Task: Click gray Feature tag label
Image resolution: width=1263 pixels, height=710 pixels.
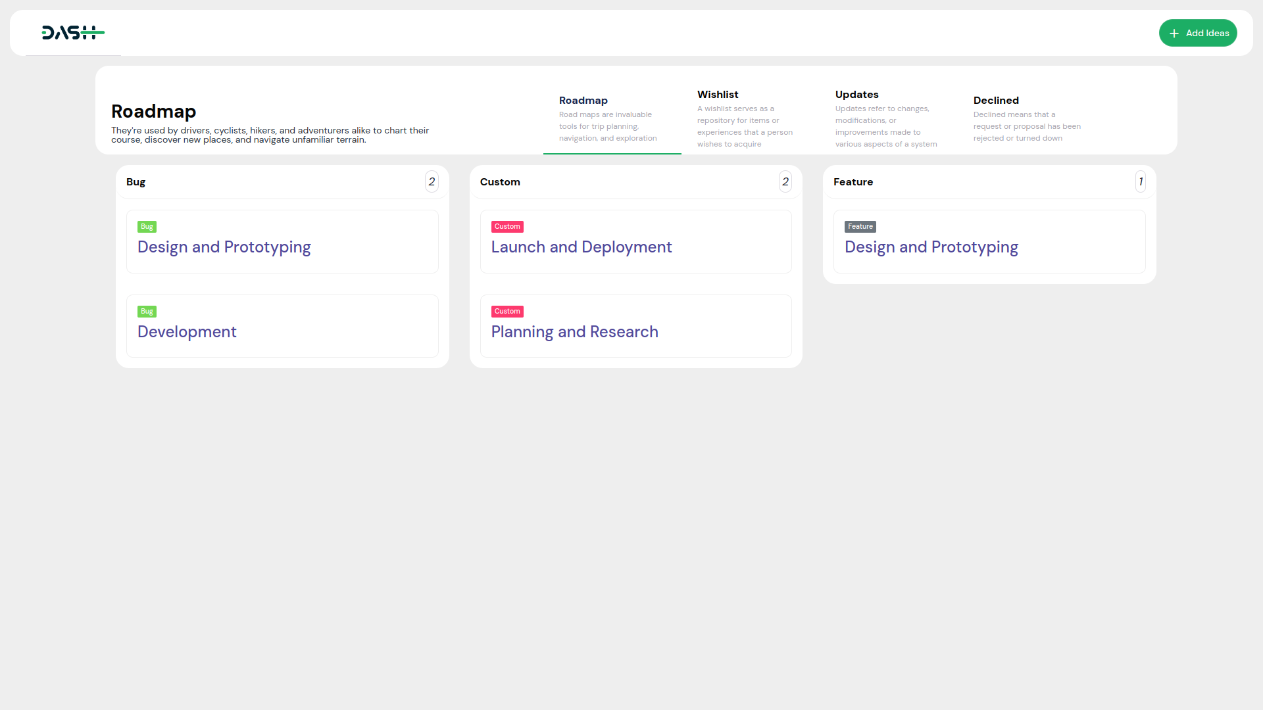Action: 860,227
